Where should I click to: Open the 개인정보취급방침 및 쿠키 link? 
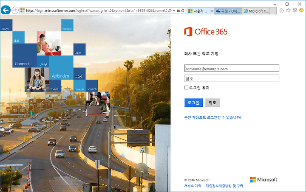coord(224,186)
